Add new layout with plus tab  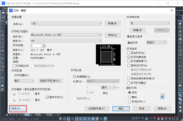point(58,115)
